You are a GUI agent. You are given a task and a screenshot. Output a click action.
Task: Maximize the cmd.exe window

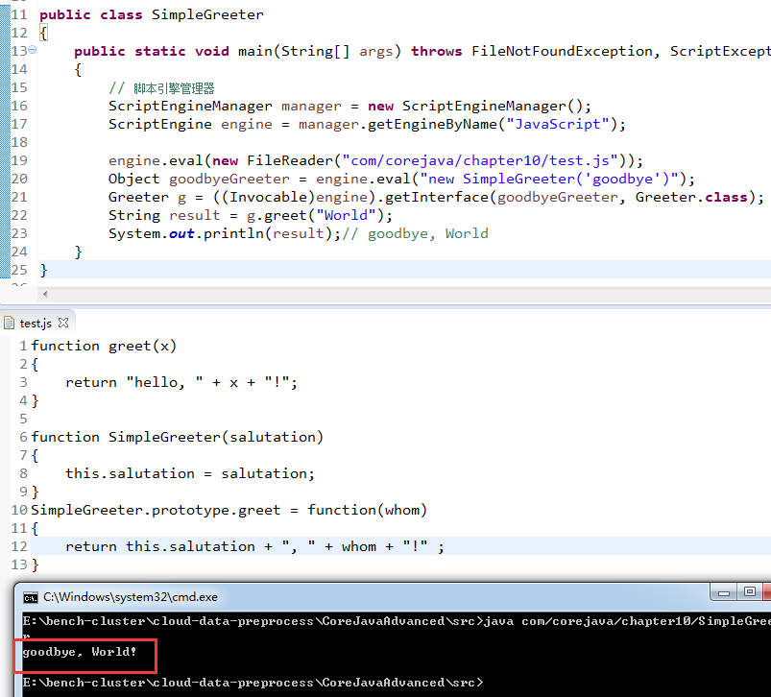pyautogui.click(x=749, y=591)
